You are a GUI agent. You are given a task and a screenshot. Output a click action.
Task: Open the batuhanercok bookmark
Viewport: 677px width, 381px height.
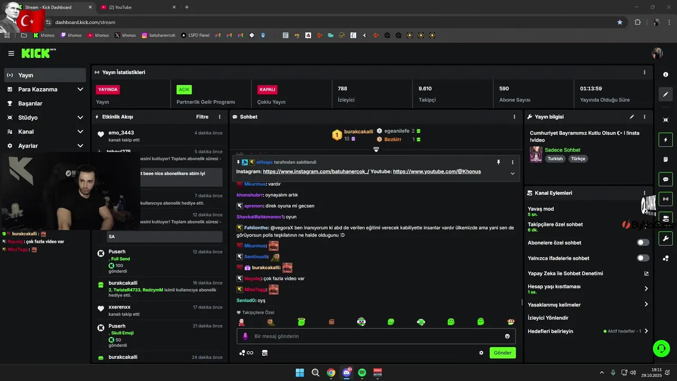coord(159,35)
